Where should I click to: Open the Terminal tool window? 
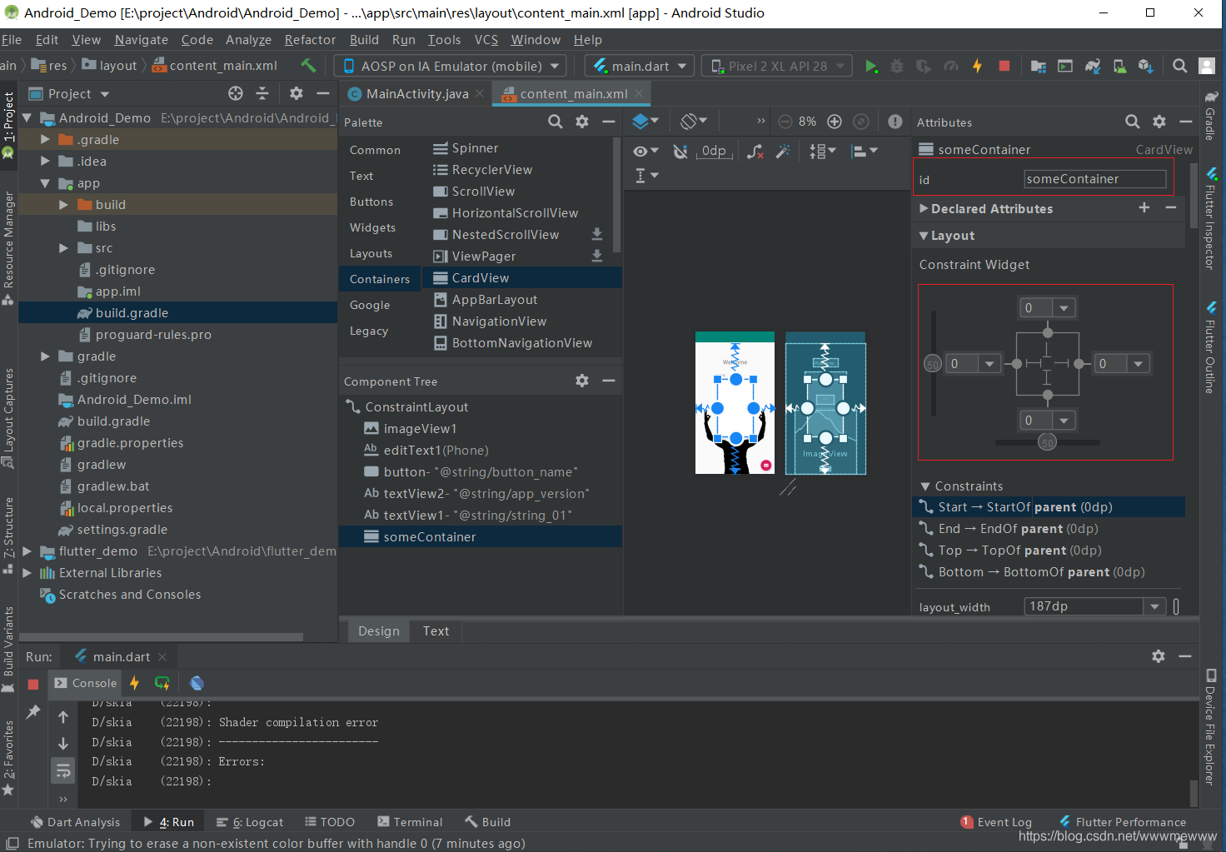point(410,822)
